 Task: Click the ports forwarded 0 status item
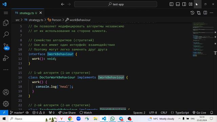click(52, 113)
